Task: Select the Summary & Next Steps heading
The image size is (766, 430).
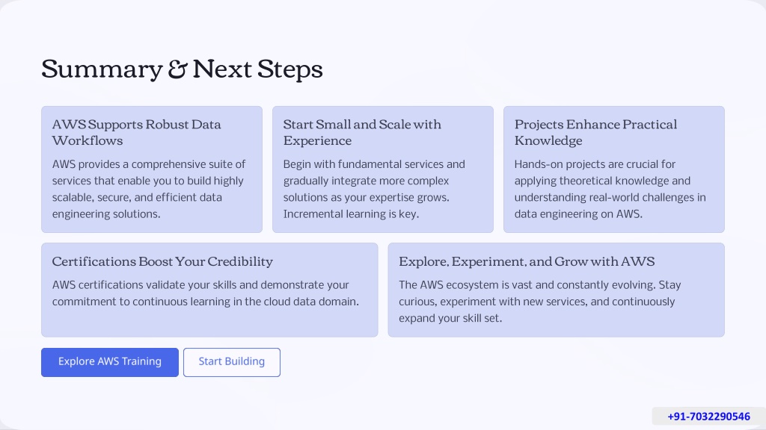Action: click(182, 69)
